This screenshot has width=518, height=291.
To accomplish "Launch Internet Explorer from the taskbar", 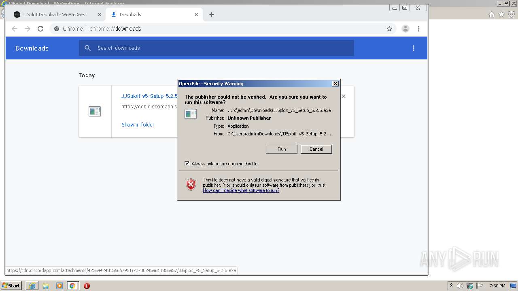I will tap(32, 286).
